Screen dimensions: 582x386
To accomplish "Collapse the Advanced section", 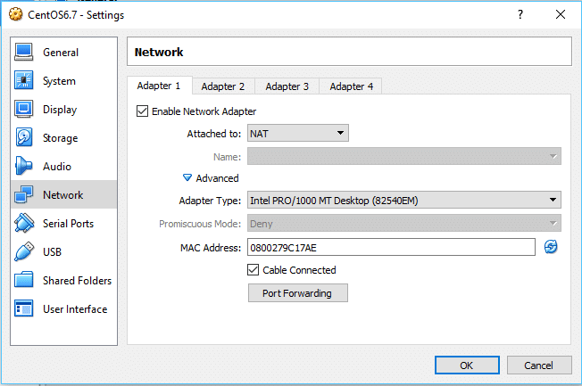I will point(187,178).
